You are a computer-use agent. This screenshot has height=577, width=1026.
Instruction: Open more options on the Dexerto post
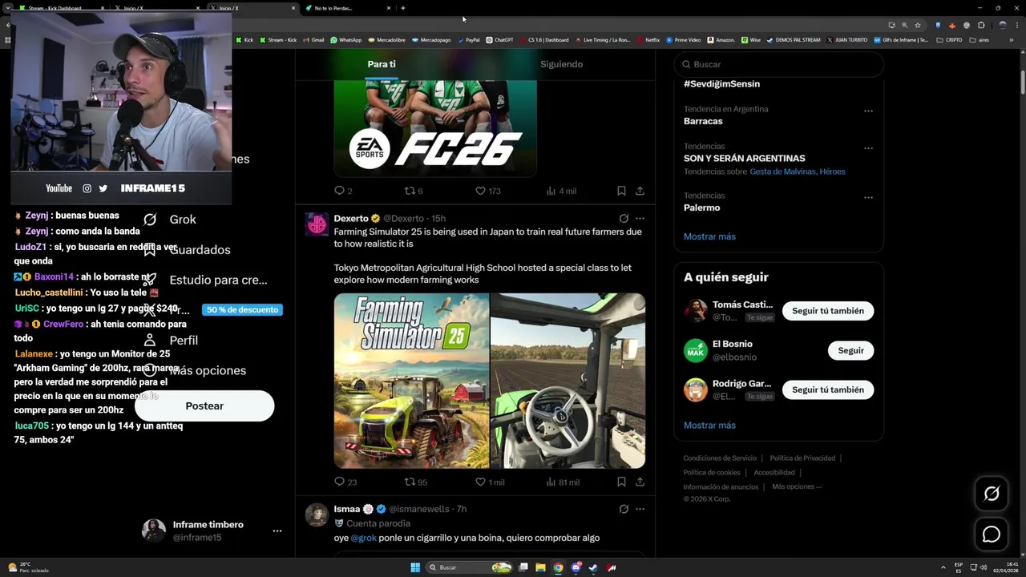point(640,218)
